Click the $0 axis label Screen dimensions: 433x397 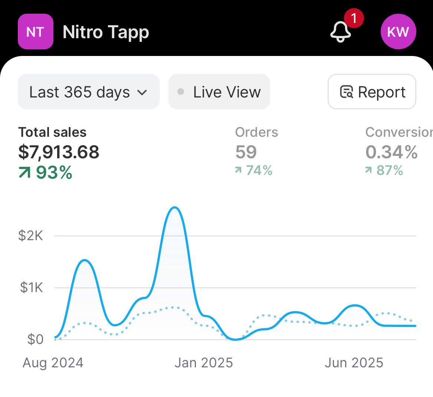35,339
